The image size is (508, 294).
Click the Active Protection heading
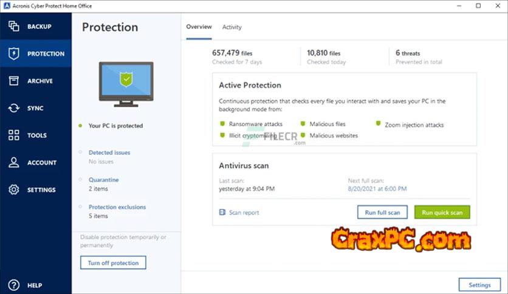coord(250,85)
